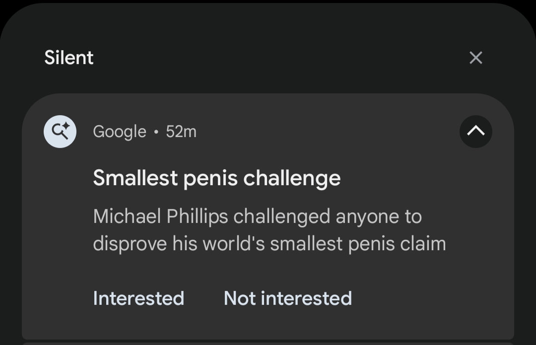536x345 pixels.
Task: Tap the second line starting with disprove
Action: coord(269,244)
